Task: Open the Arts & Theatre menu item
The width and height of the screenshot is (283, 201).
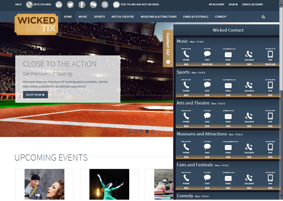Action: pos(122,17)
